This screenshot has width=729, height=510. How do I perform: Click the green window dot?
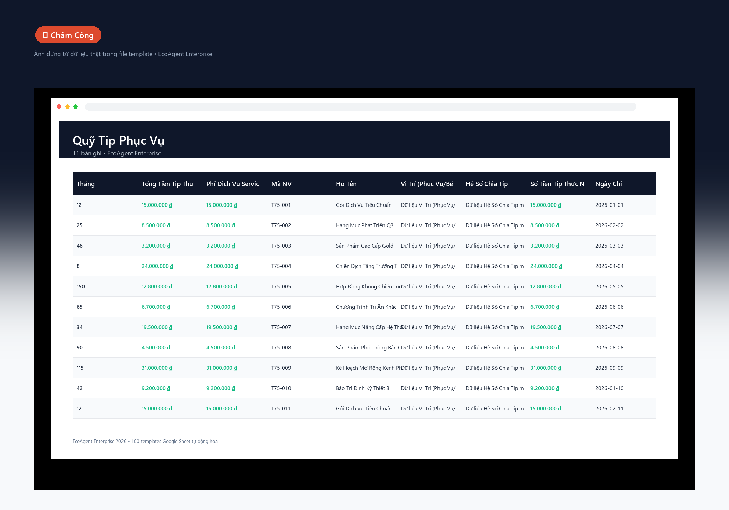(76, 106)
